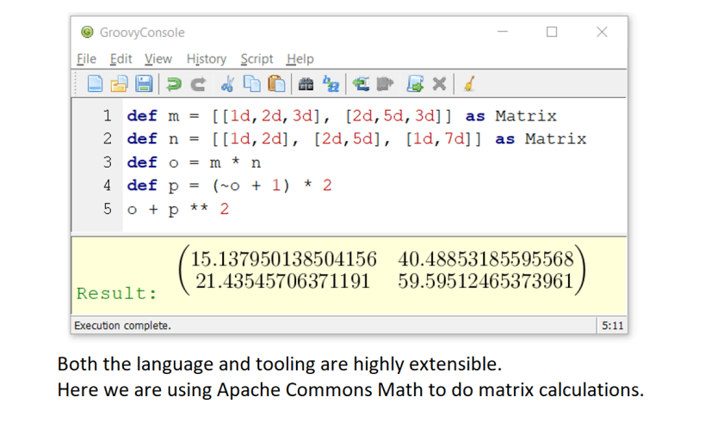The image size is (705, 422).
Task: Click the Copy icon in toolbar
Action: coord(251,84)
